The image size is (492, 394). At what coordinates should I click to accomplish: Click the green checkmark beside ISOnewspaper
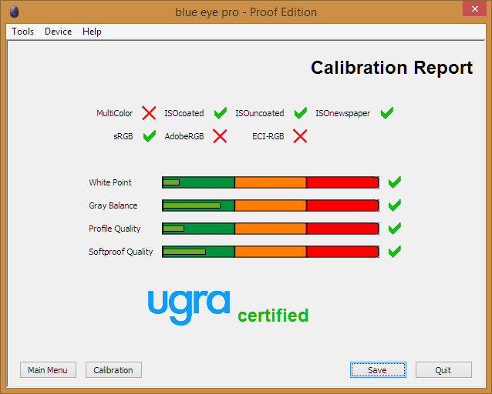[386, 113]
